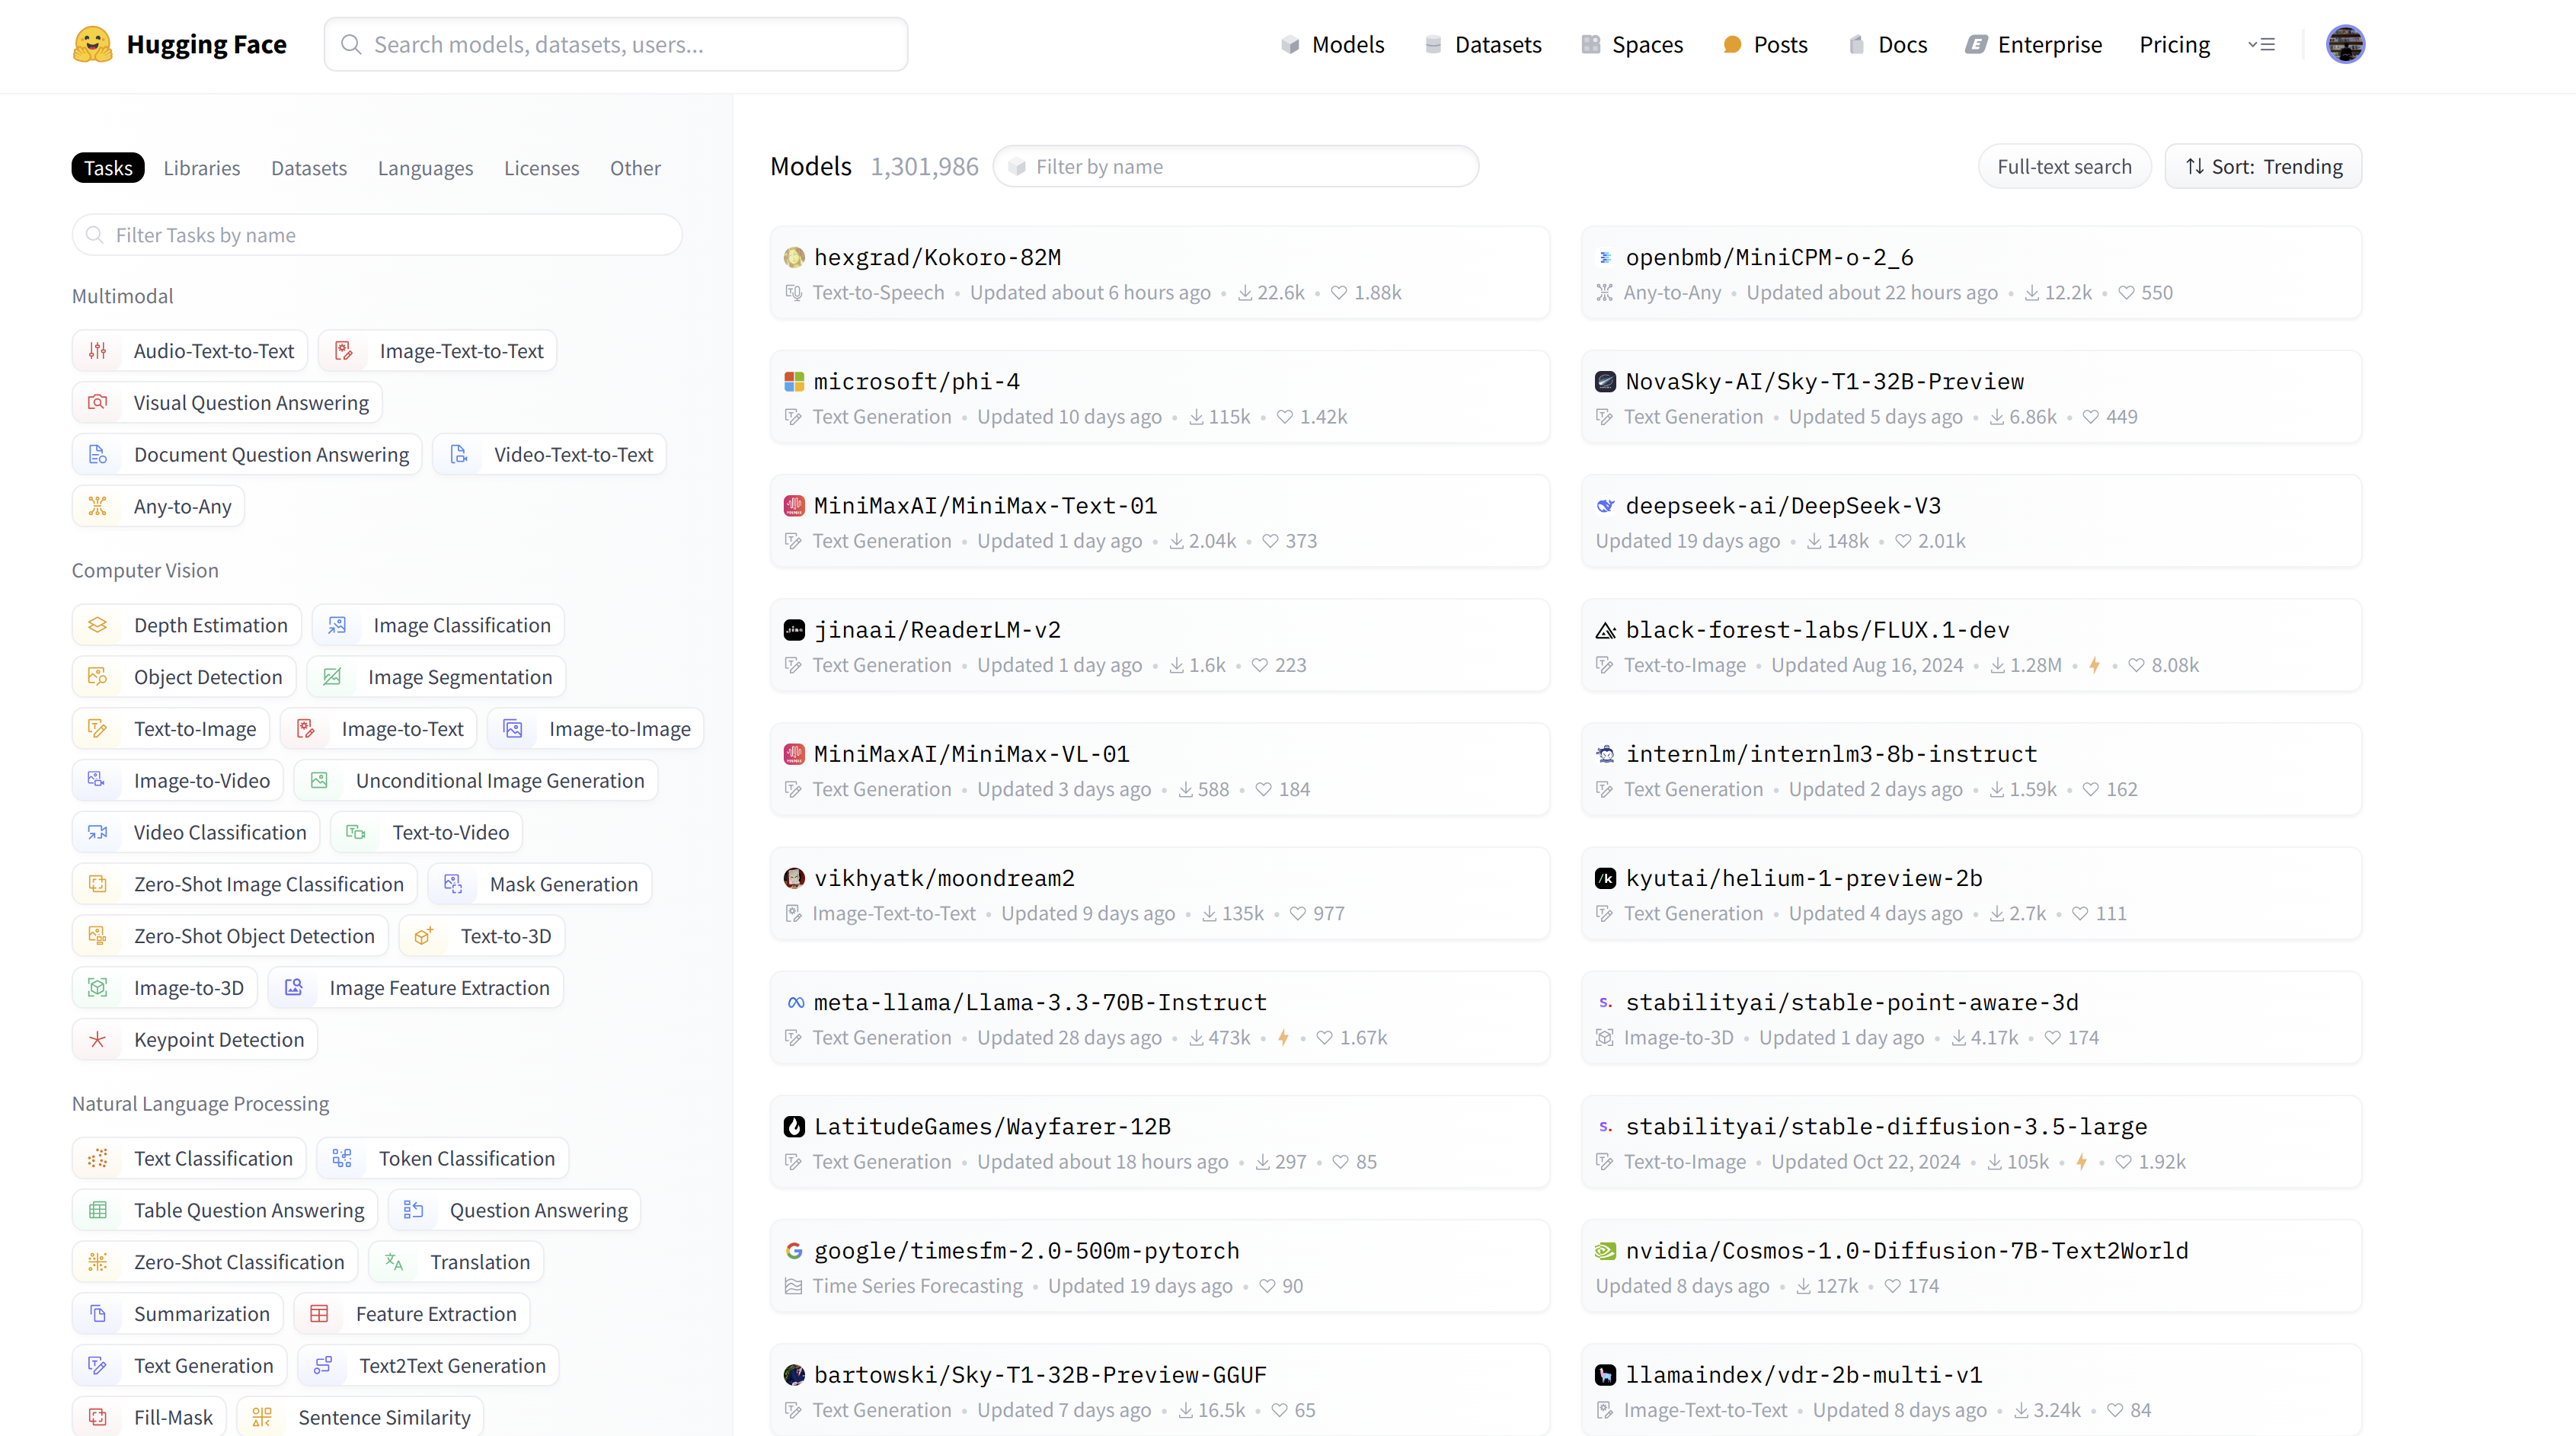Filter by Summarization task
This screenshot has height=1436, width=2576.
point(178,1314)
